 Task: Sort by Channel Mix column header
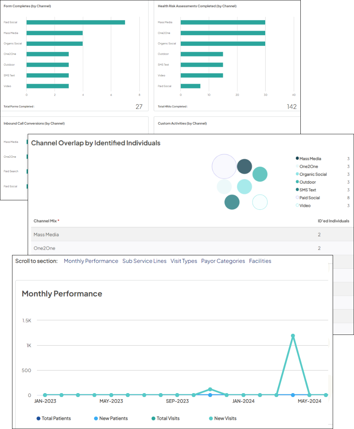pyautogui.click(x=46, y=221)
